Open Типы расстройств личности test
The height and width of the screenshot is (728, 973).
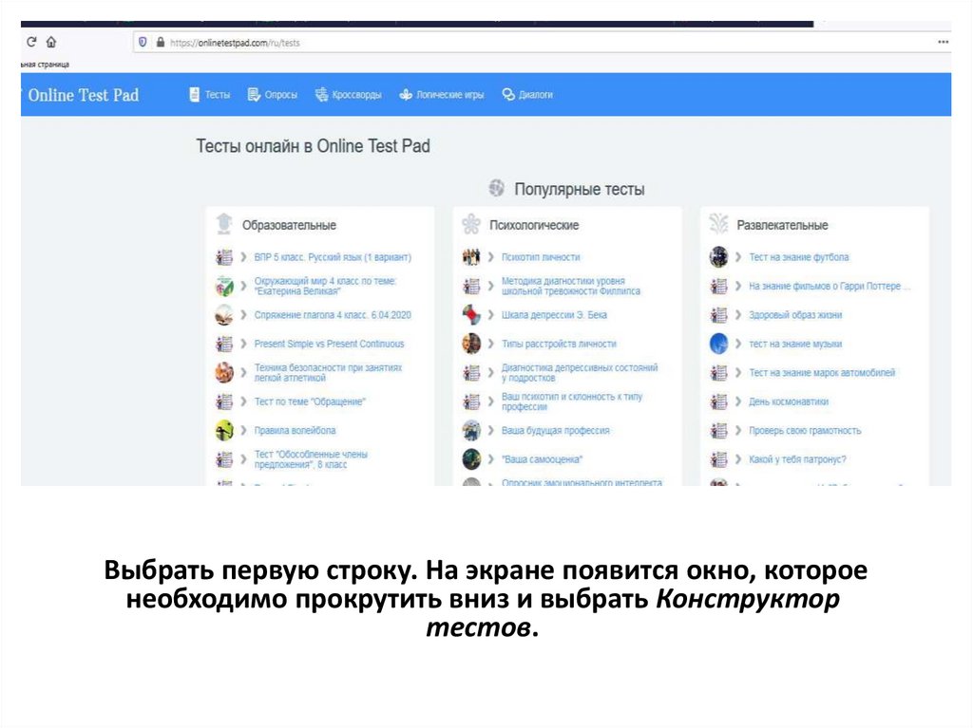point(559,344)
